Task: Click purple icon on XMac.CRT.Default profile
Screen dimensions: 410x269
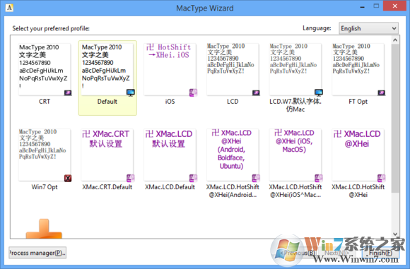Action: pyautogui.click(x=131, y=178)
